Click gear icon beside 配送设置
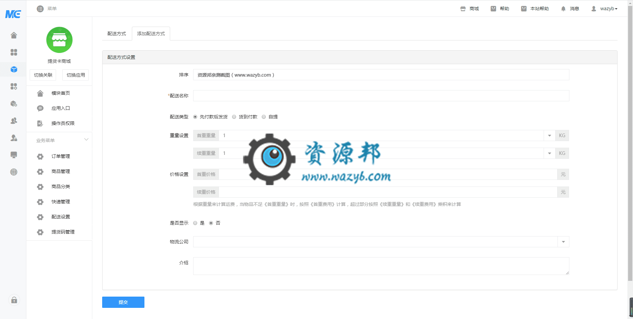 tap(40, 217)
